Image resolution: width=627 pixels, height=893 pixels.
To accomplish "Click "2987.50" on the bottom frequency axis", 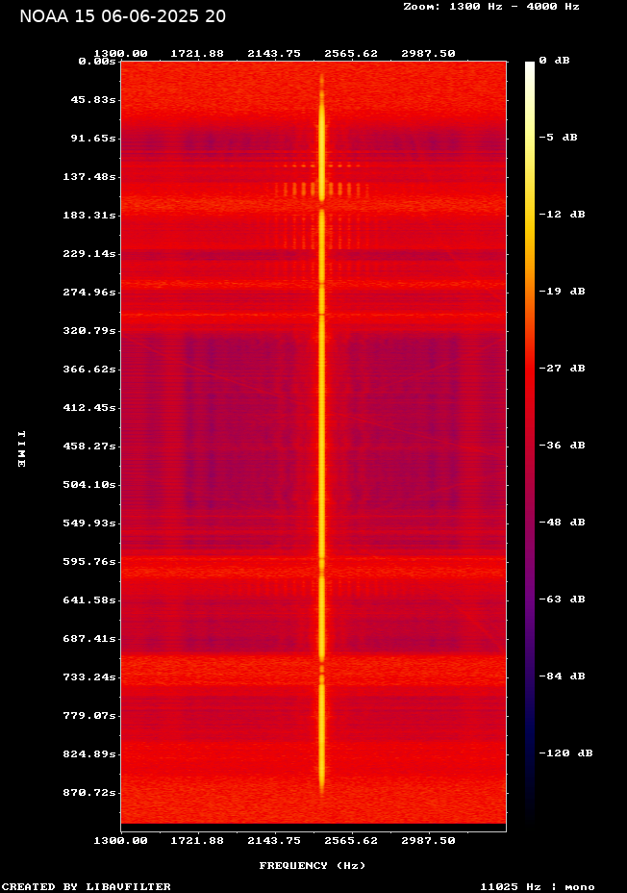I will 428,840.
